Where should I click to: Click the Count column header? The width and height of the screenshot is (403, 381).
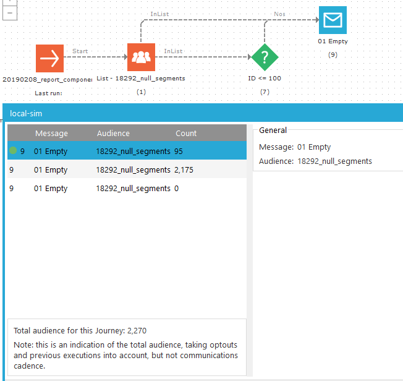(x=186, y=133)
